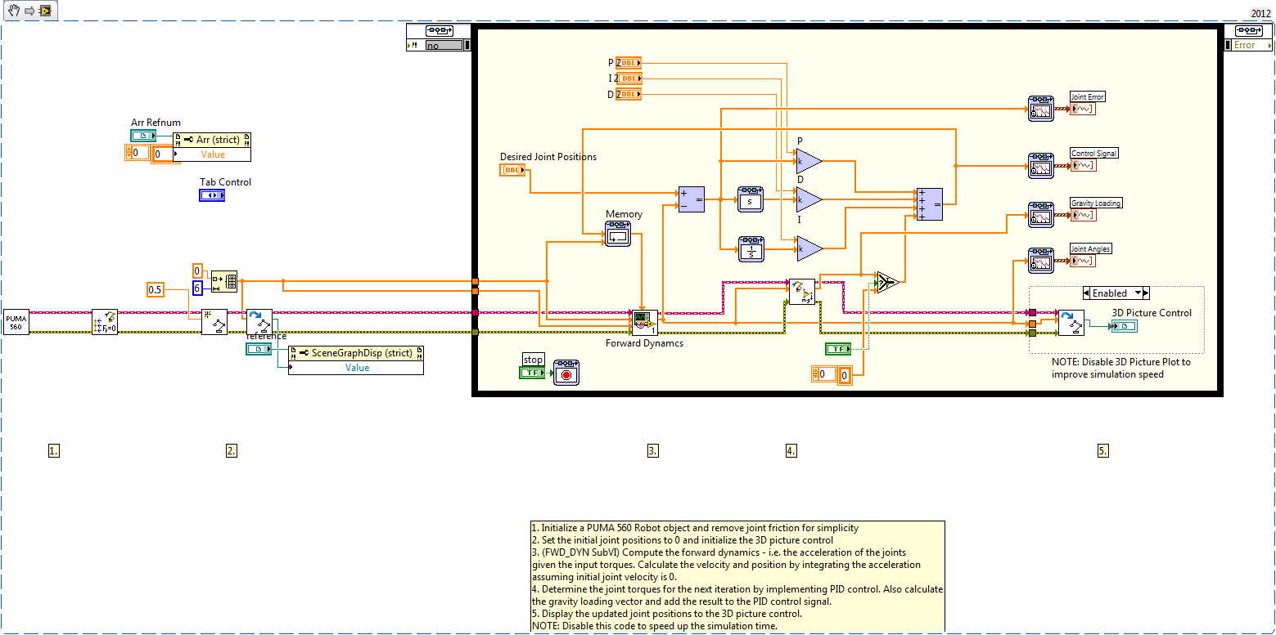Click the Joint Error chart indicator terminal

click(1082, 109)
